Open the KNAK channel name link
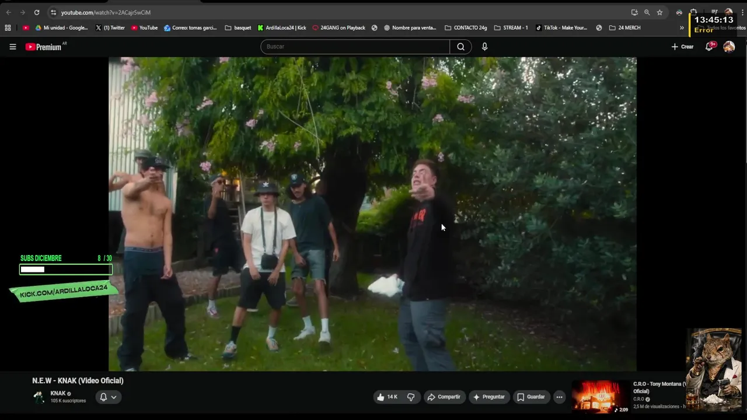 pos(58,394)
